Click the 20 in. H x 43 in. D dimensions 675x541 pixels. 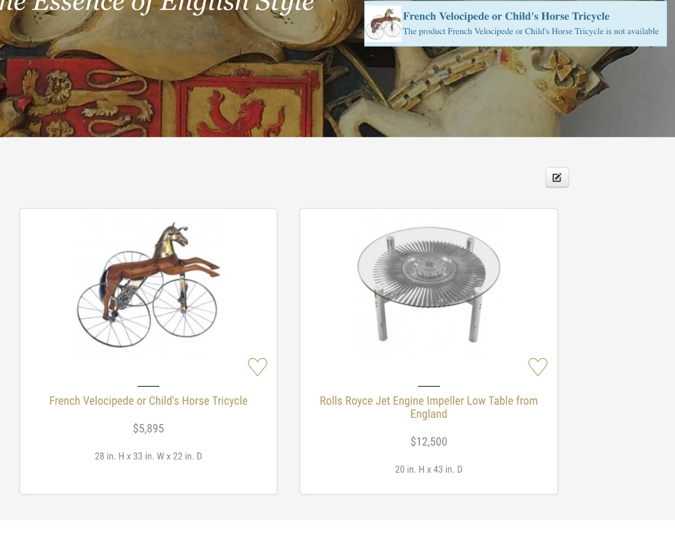click(428, 469)
